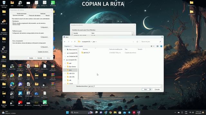Expand the apk folder tree node
206x115 pixels.
65,63
